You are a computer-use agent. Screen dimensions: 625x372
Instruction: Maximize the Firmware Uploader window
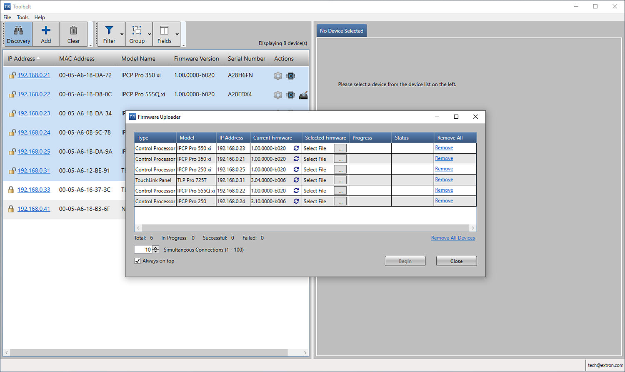(456, 117)
